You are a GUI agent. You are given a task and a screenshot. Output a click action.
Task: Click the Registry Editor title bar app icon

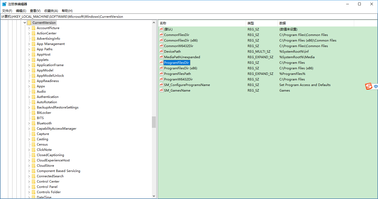point(4,4)
